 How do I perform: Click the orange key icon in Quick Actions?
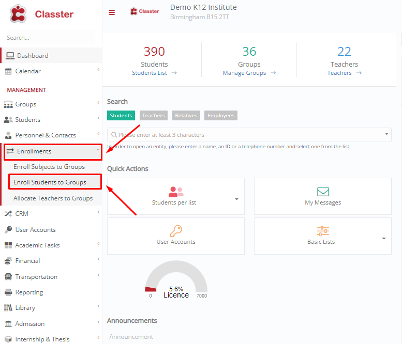click(x=176, y=231)
